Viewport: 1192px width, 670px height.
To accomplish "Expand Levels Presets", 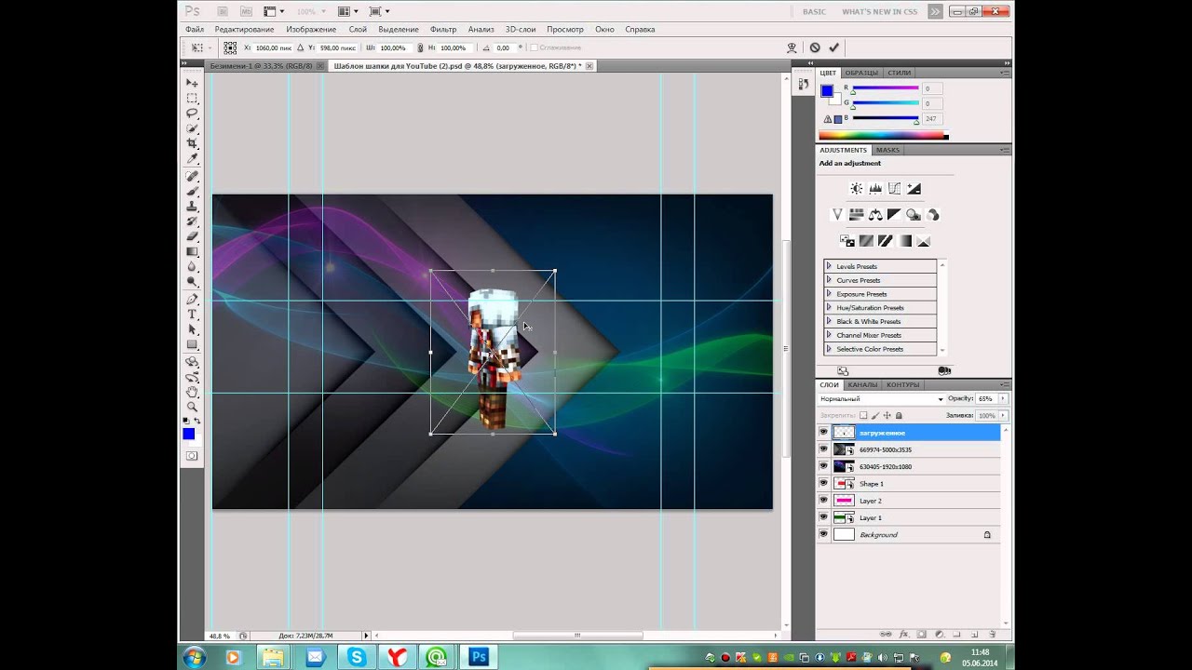I will pyautogui.click(x=829, y=266).
